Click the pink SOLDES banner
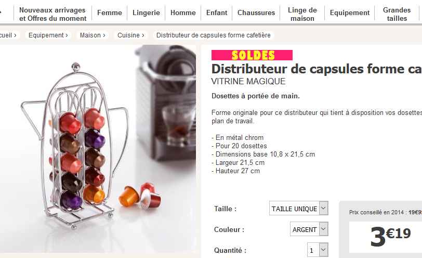The width and height of the screenshot is (422, 258). (x=252, y=55)
